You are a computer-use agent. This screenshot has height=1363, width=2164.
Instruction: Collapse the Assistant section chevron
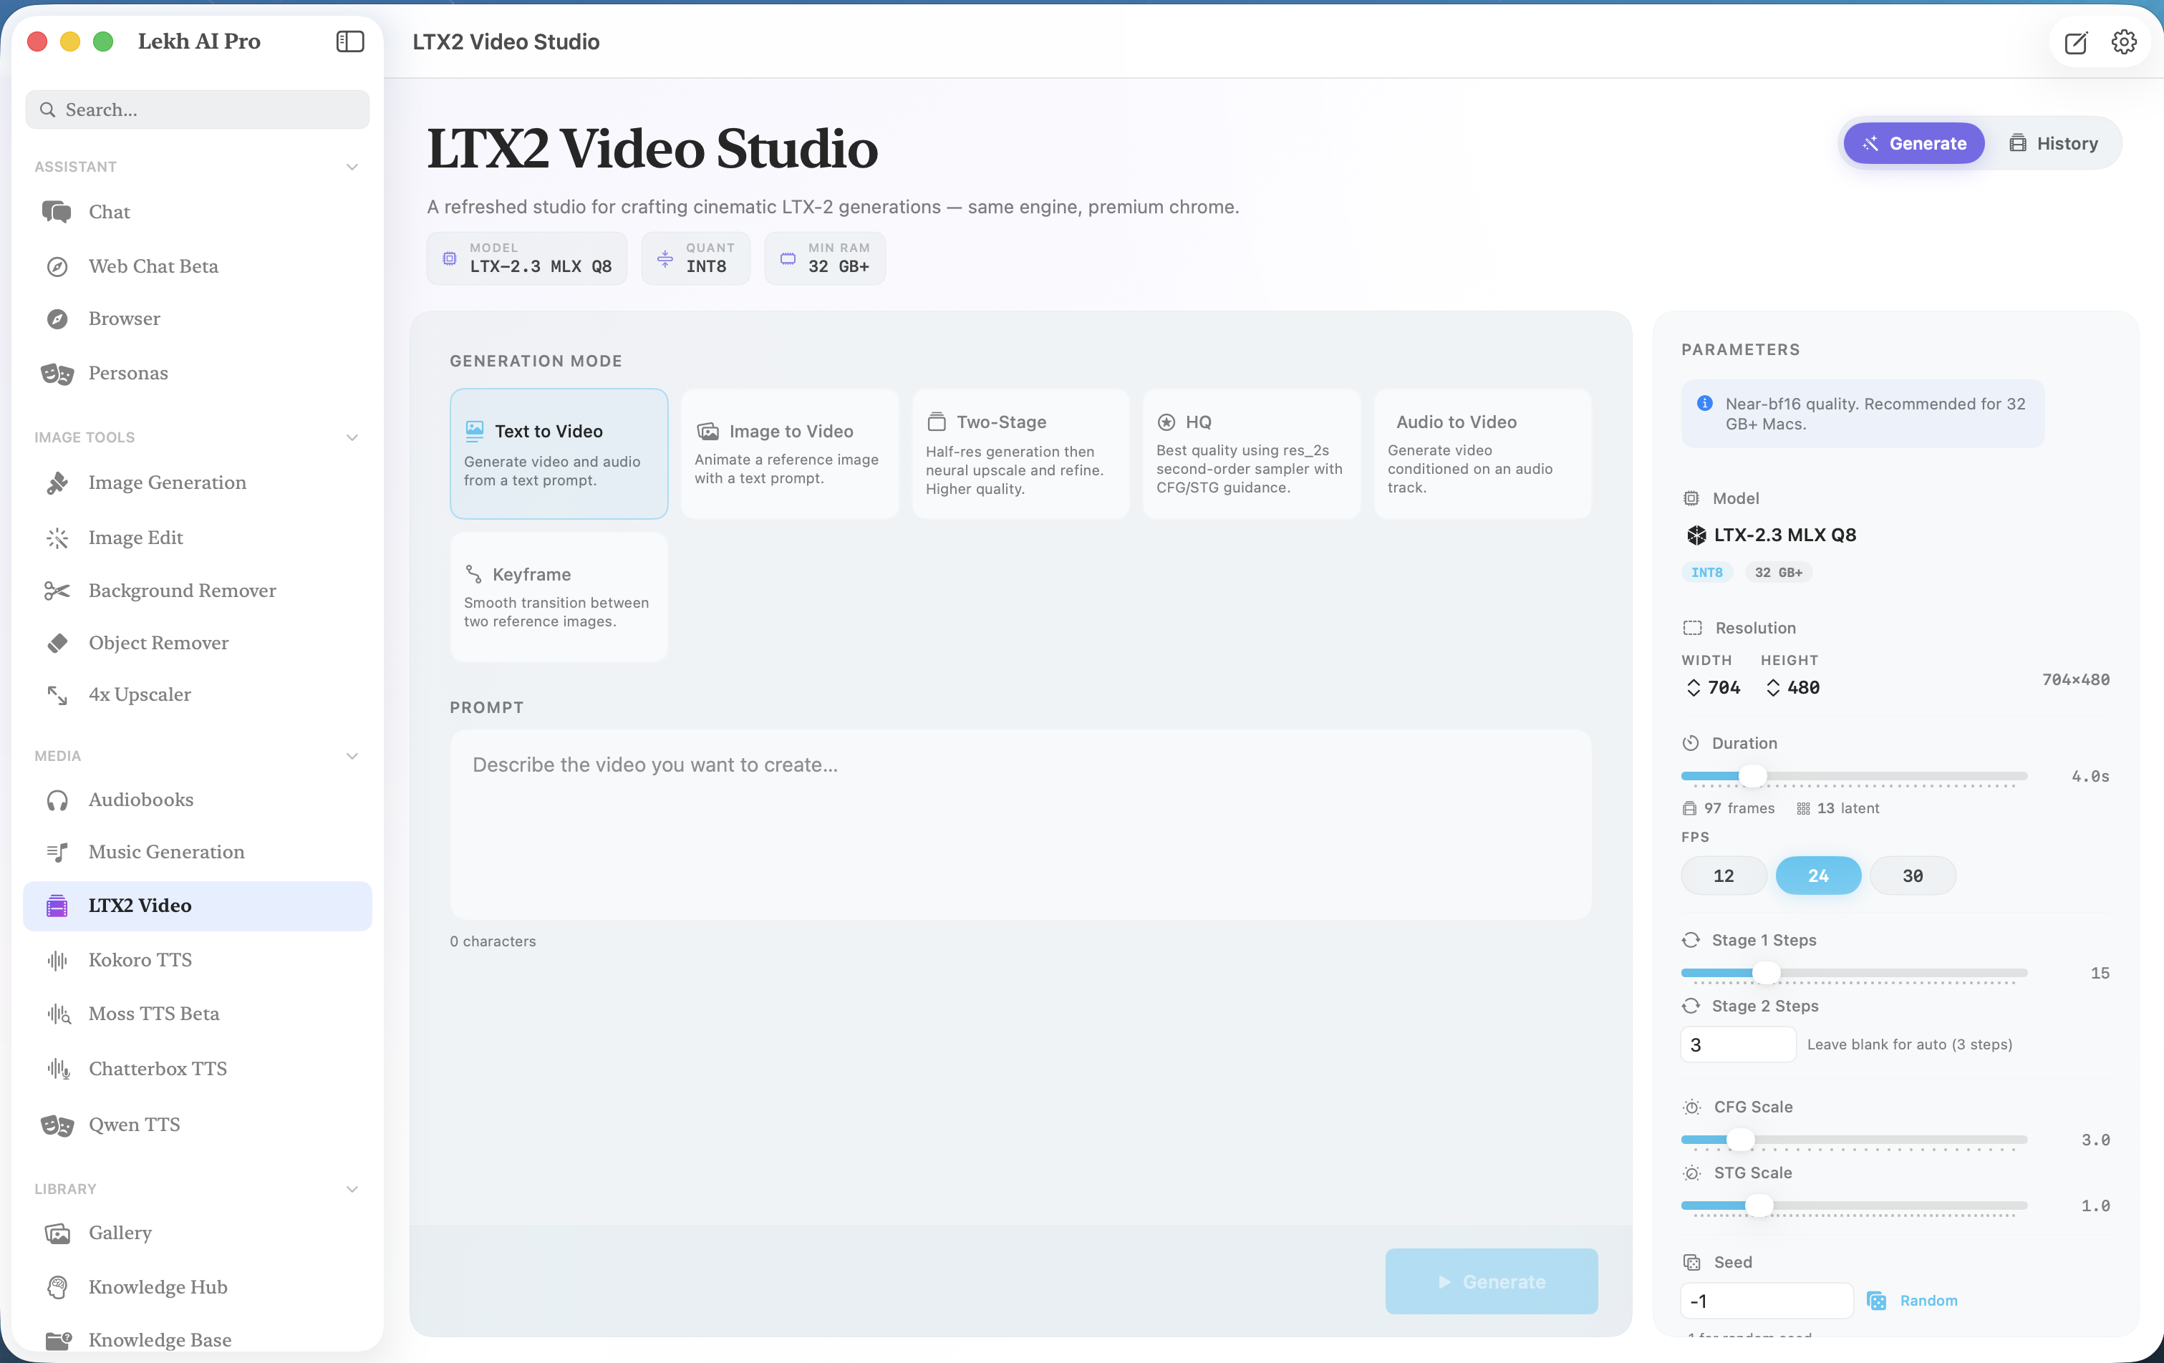click(352, 167)
